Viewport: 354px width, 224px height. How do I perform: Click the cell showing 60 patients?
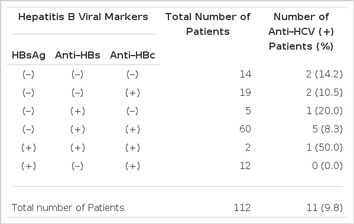point(245,129)
